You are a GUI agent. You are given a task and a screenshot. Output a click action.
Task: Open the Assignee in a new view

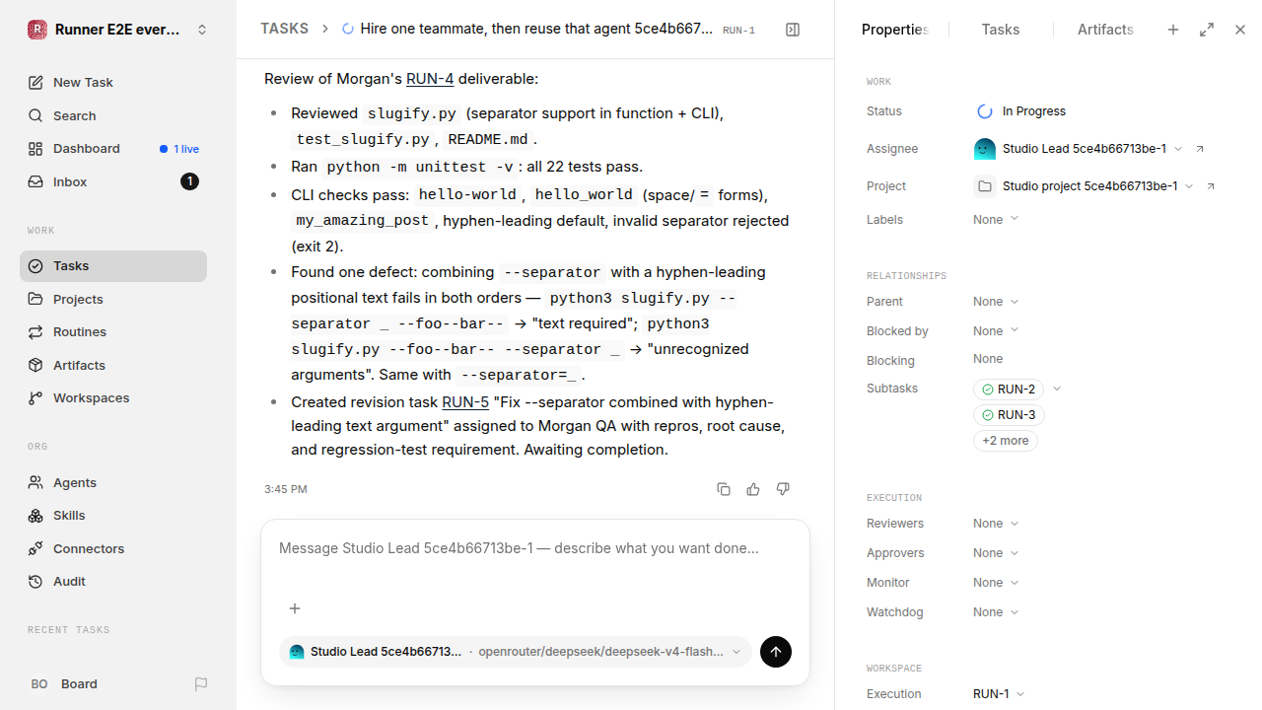tap(1200, 149)
